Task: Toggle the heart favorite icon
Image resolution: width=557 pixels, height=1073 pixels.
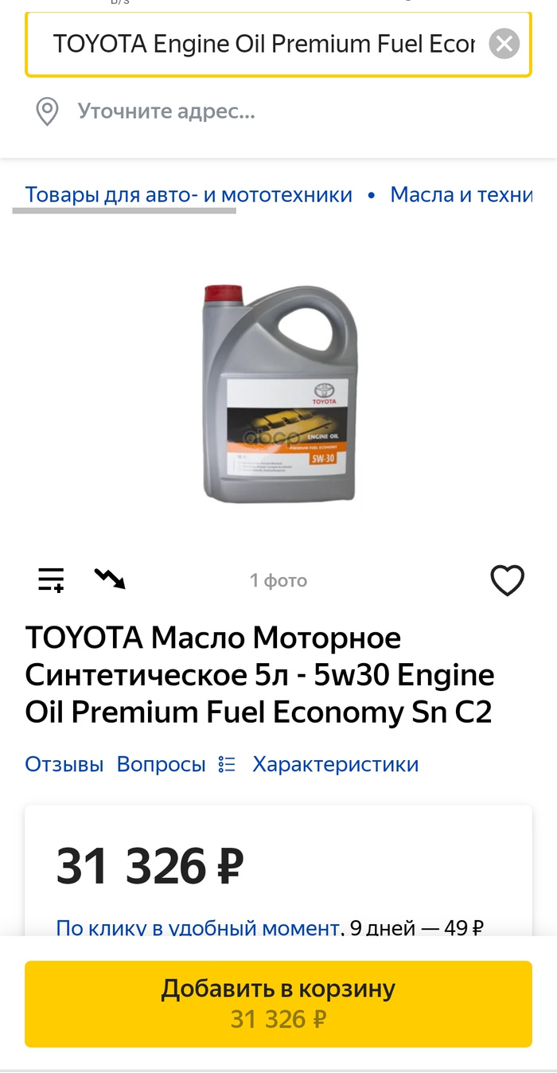Action: (507, 580)
